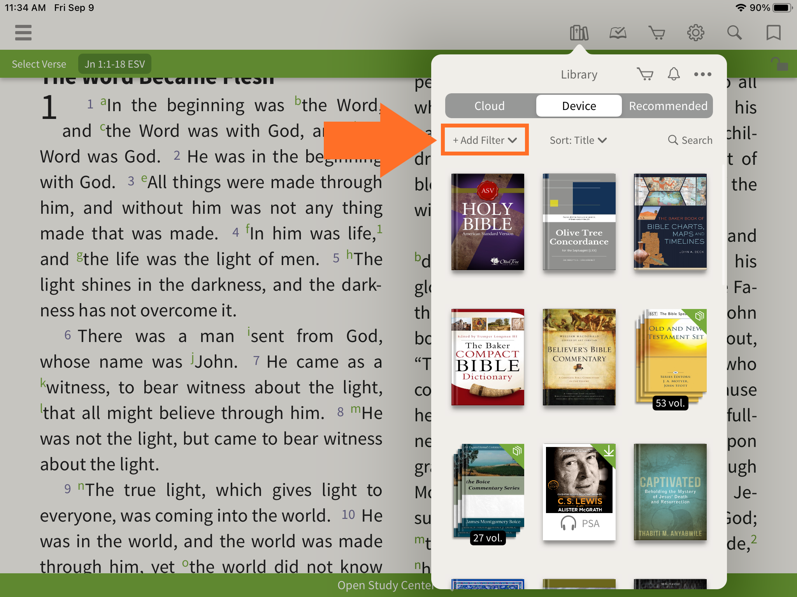This screenshot has height=597, width=797.
Task: Tap verse number 9 in the passage
Action: (68, 489)
